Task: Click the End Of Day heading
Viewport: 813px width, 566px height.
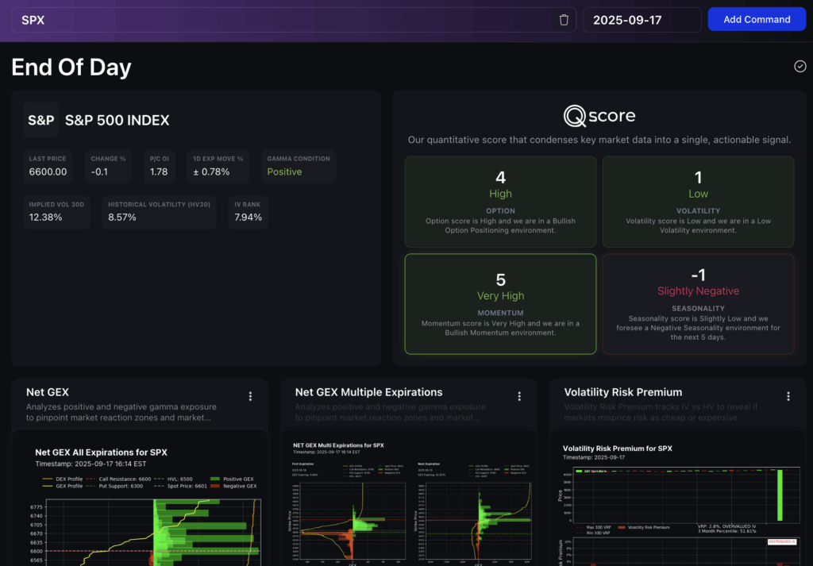Action: (71, 67)
